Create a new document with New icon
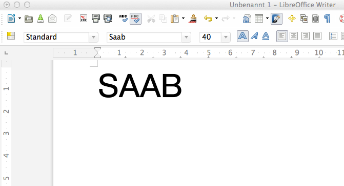This screenshot has width=344, height=186. coord(11,18)
